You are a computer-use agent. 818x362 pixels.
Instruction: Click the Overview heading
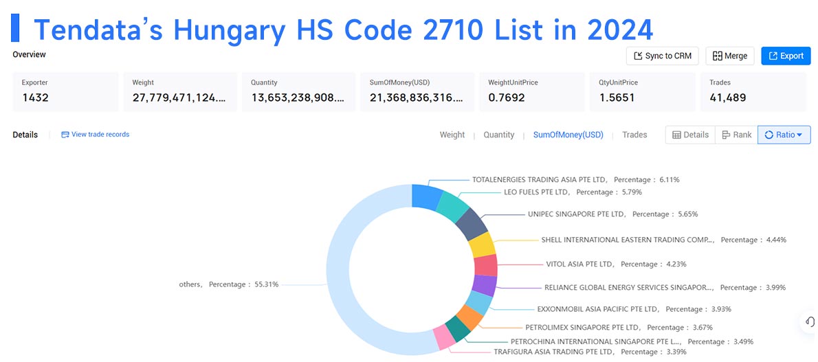pyautogui.click(x=29, y=54)
